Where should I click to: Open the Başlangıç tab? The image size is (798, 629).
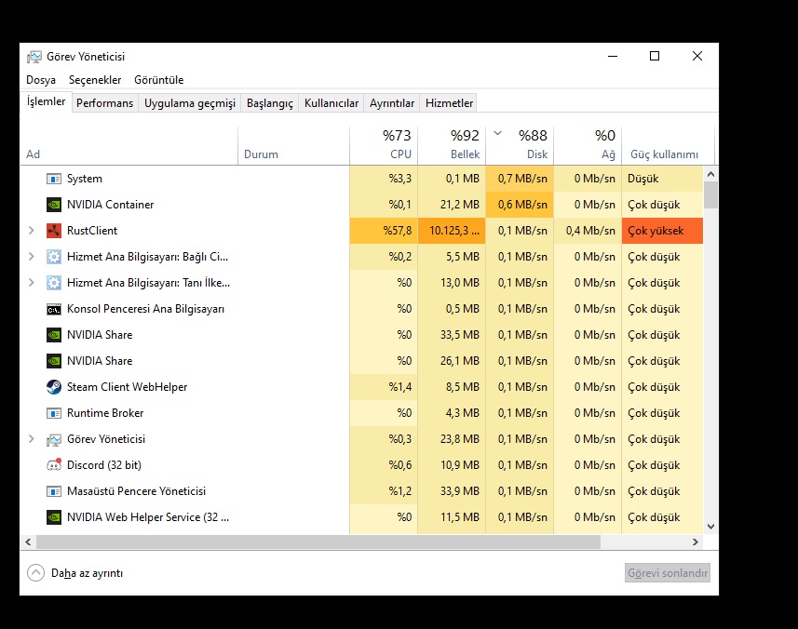269,103
